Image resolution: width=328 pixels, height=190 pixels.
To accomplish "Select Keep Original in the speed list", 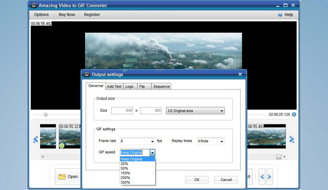I will pyautogui.click(x=137, y=159).
